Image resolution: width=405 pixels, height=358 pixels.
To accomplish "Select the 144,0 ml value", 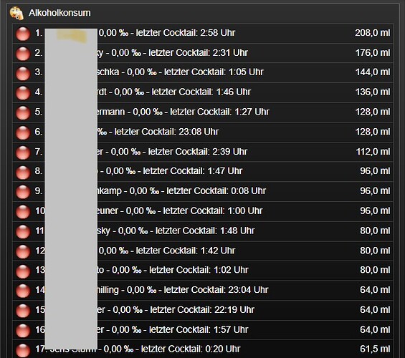I will [373, 72].
